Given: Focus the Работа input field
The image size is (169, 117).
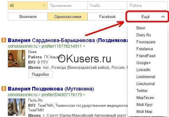Looking at the screenshot, I should (147, 6).
